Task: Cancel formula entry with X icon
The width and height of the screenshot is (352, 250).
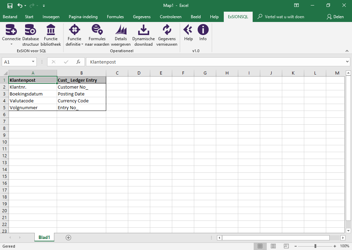Action: 53,62
